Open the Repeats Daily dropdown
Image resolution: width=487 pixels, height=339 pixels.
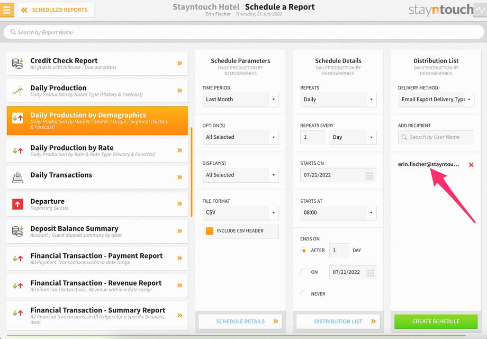tap(338, 100)
